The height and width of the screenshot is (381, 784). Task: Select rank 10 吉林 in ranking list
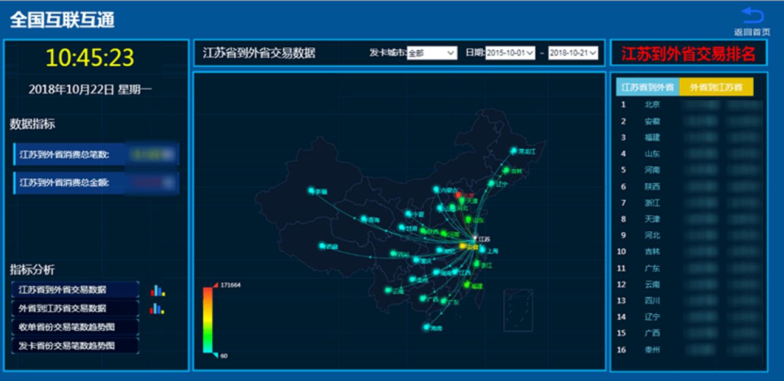click(x=689, y=252)
